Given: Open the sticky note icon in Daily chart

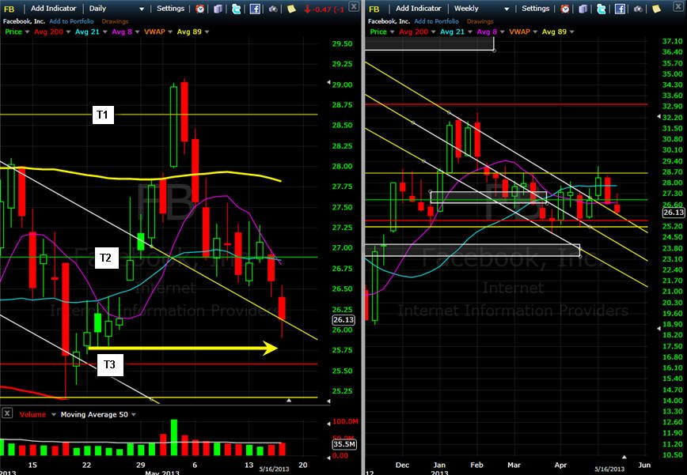Looking at the screenshot, I should [x=291, y=9].
